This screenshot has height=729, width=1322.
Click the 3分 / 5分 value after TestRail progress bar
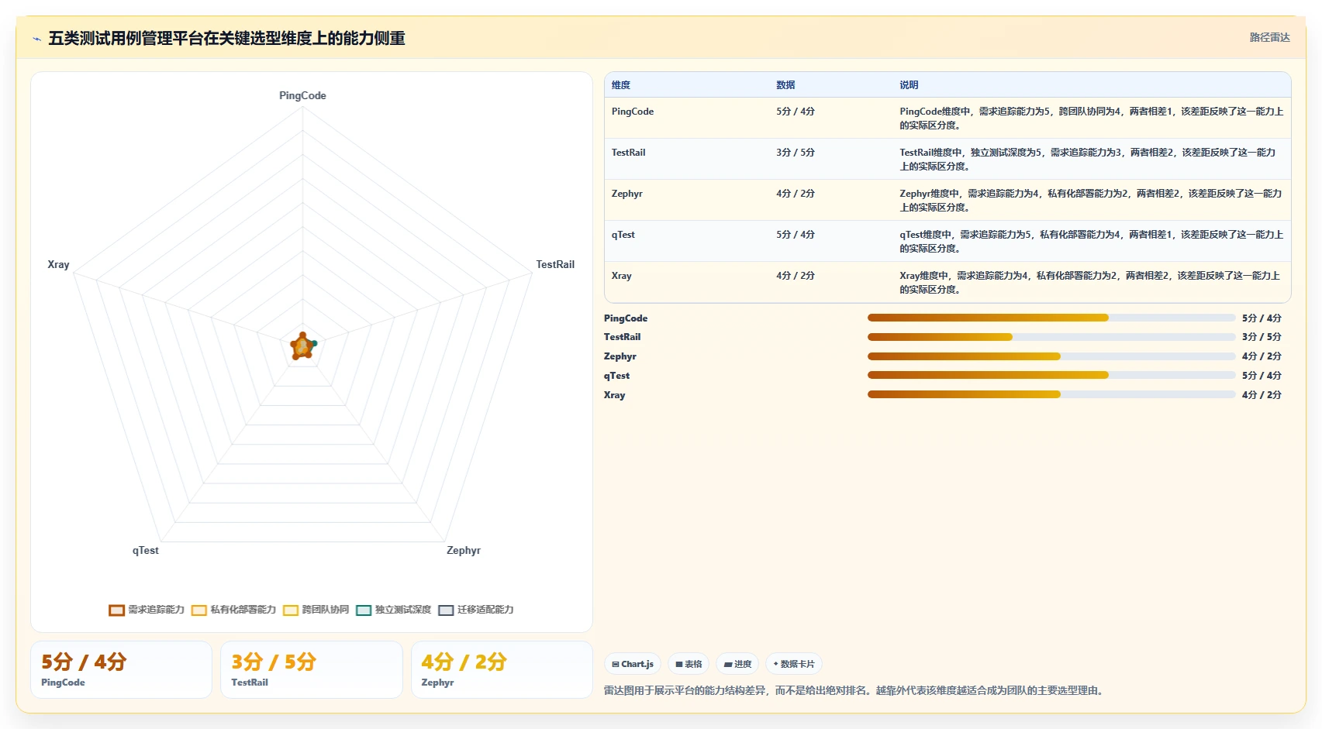[x=1262, y=337]
